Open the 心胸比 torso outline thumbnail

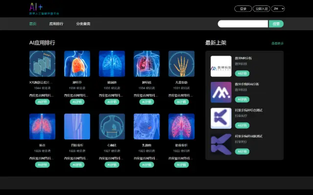[x=112, y=127]
